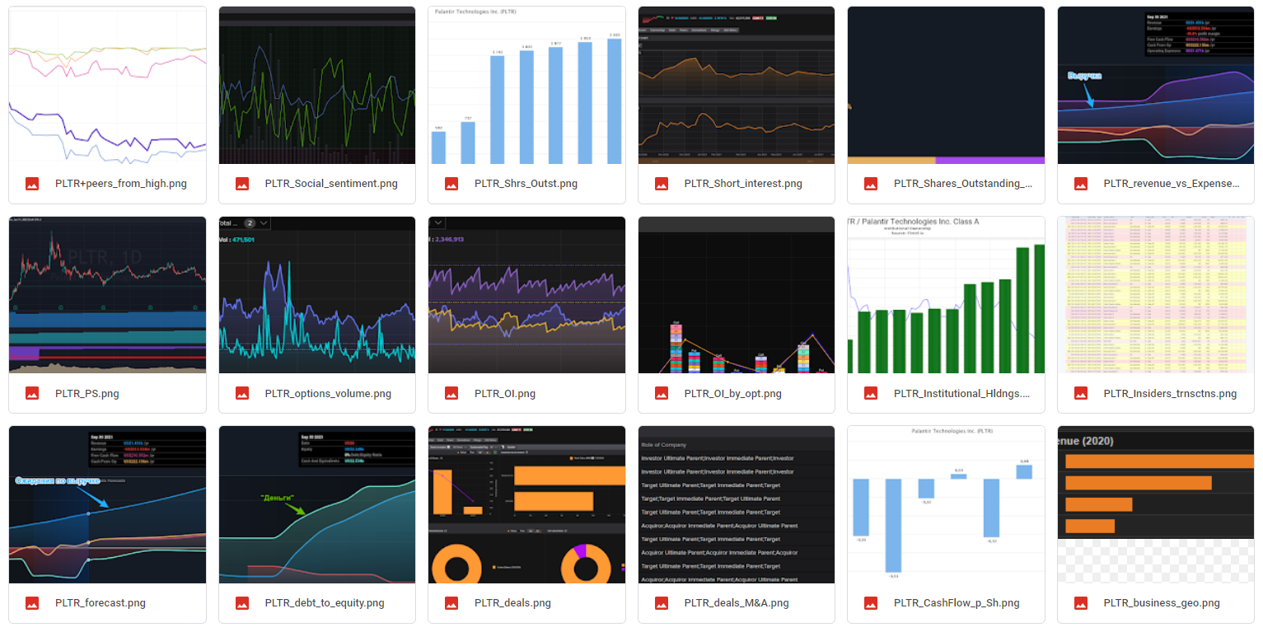Click the image icon beside PLTR_Institutional_Hldngs file
Image resolution: width=1263 pixels, height=632 pixels.
coord(871,393)
